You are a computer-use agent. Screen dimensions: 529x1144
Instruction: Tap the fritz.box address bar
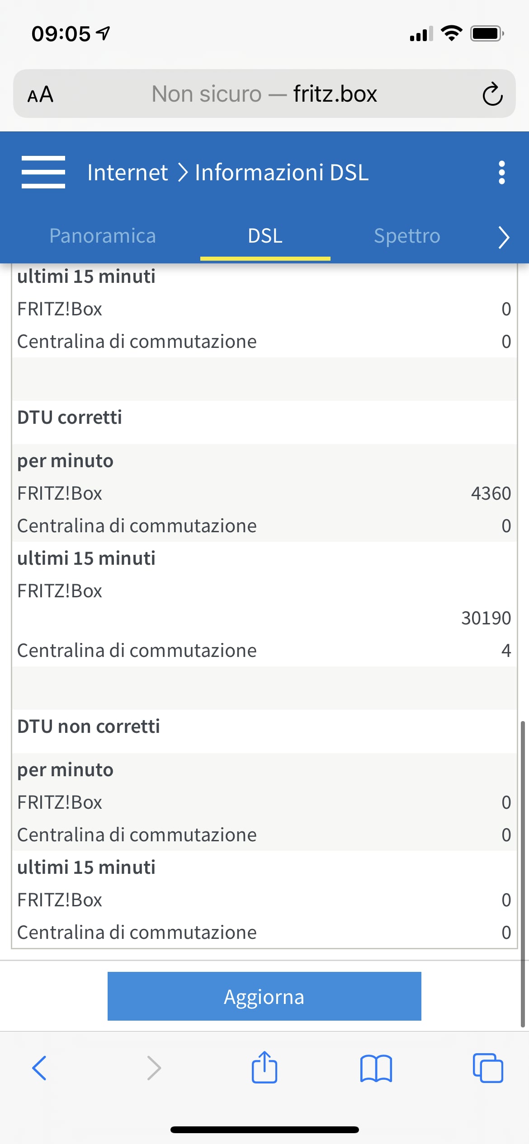pyautogui.click(x=264, y=94)
